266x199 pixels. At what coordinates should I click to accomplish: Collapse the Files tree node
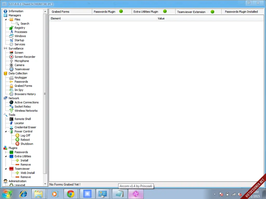coord(6,19)
